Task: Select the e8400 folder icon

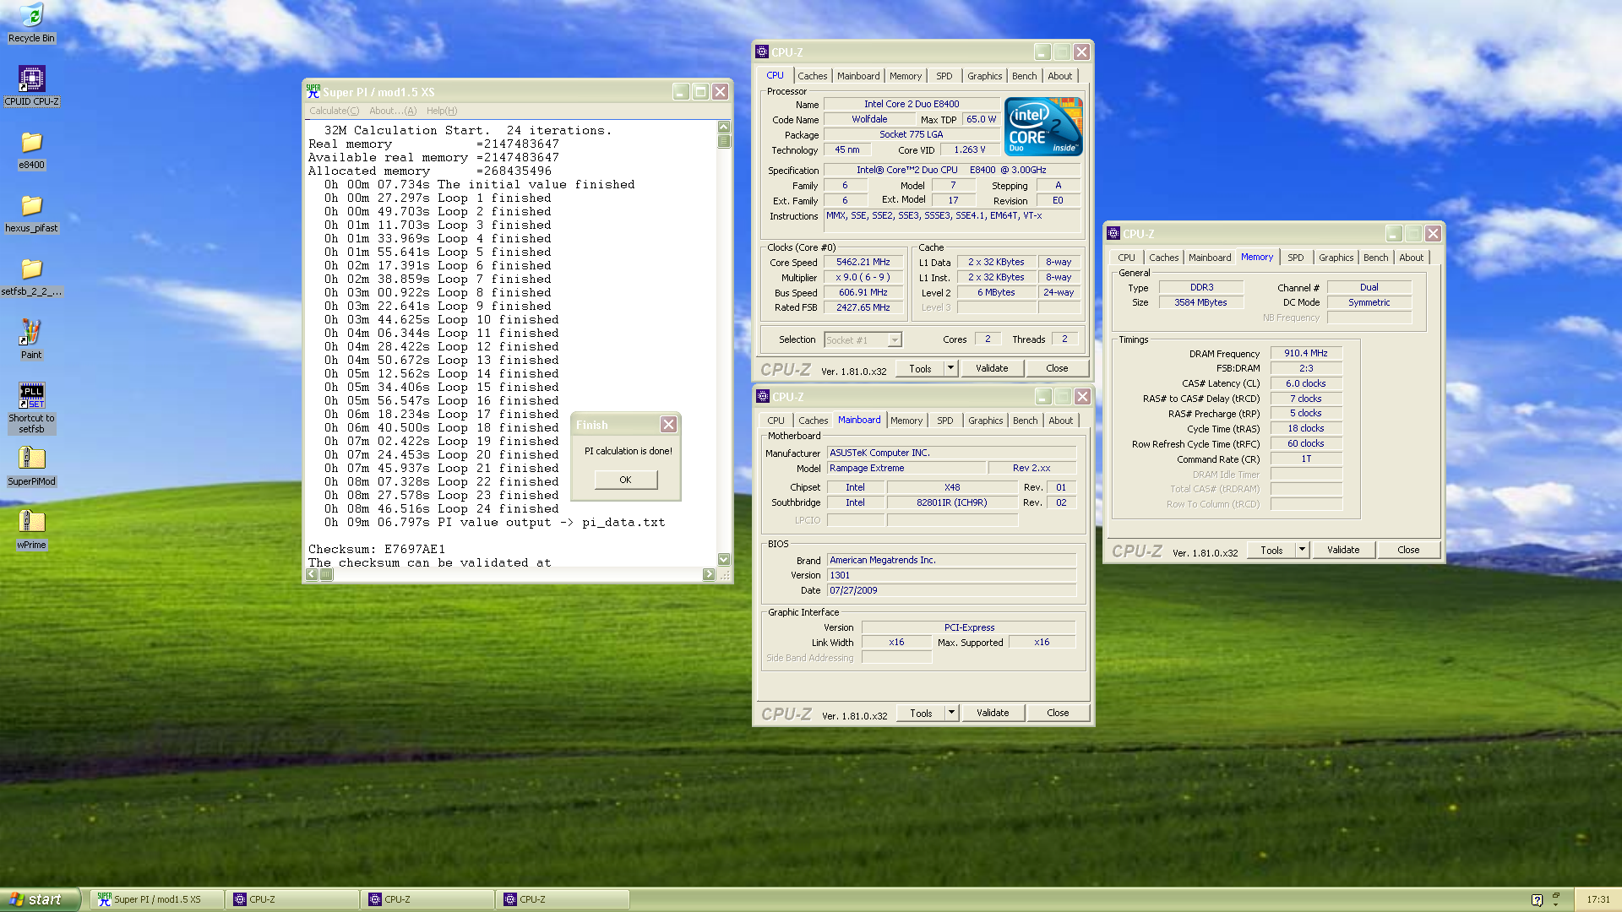Action: pyautogui.click(x=31, y=149)
